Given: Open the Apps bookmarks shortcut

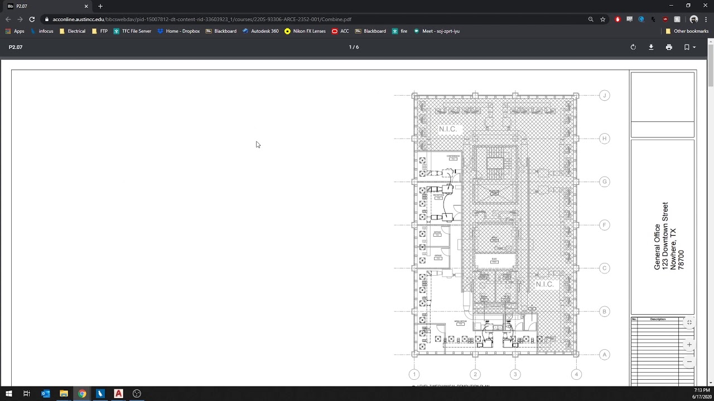Looking at the screenshot, I should (15, 31).
